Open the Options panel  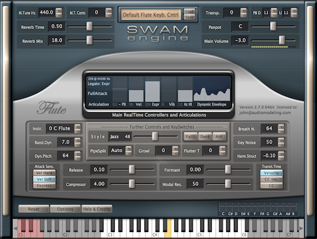pyautogui.click(x=65, y=209)
